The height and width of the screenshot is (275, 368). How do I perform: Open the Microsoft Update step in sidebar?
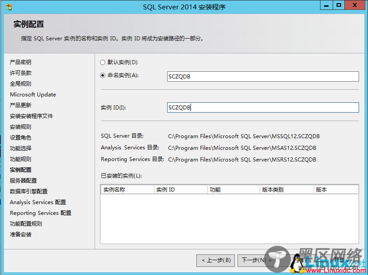(33, 95)
